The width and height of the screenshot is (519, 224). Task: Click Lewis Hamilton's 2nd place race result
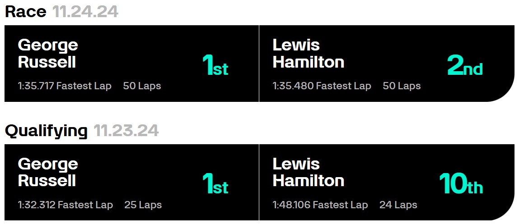click(465, 65)
